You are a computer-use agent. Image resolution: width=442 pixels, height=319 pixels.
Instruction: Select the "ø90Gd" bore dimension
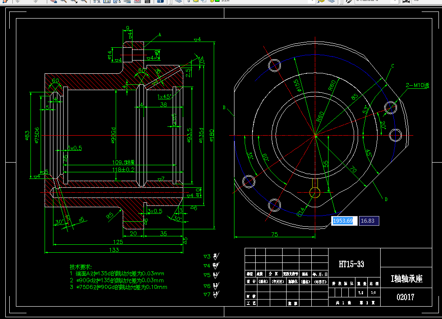[113, 135]
